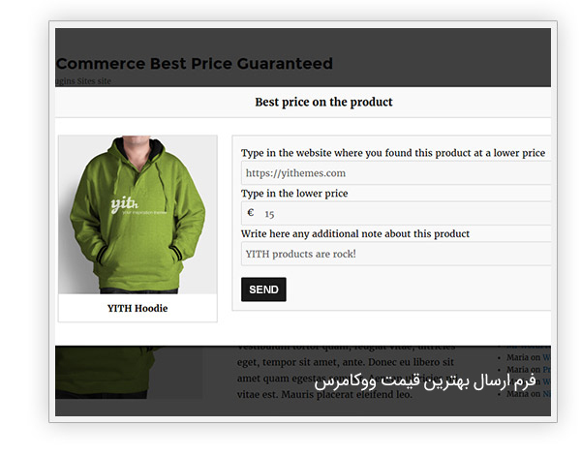Screen dimensions: 581x456
Task: Click the site tagline under the title
Action: pos(84,81)
